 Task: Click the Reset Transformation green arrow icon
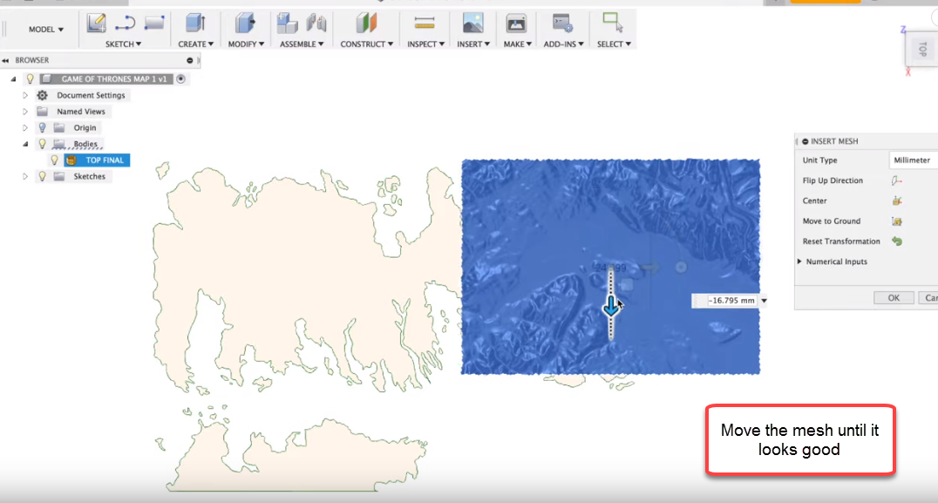coord(897,241)
